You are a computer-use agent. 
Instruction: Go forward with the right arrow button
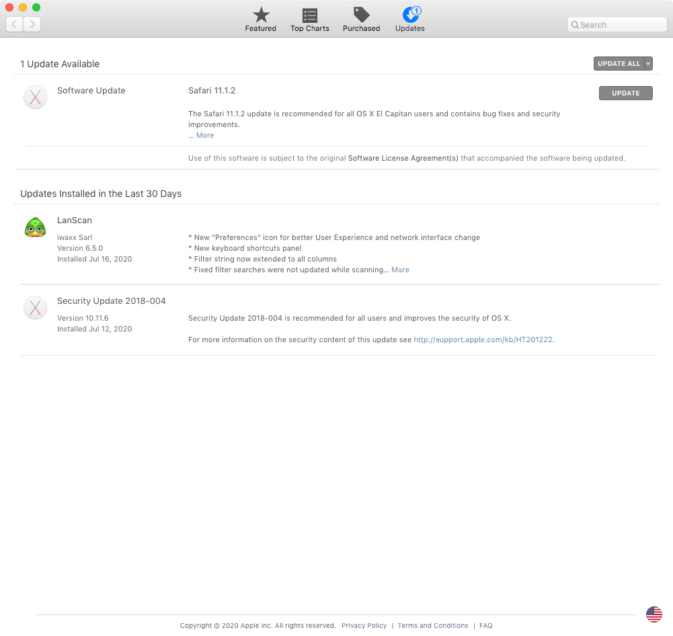(x=32, y=24)
